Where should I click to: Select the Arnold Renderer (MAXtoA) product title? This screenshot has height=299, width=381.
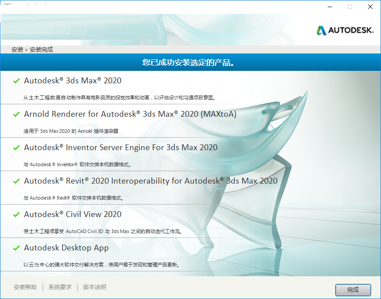point(130,114)
